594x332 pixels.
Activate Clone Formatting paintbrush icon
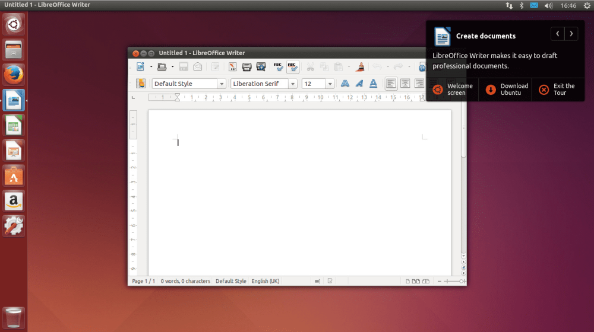tap(361, 67)
